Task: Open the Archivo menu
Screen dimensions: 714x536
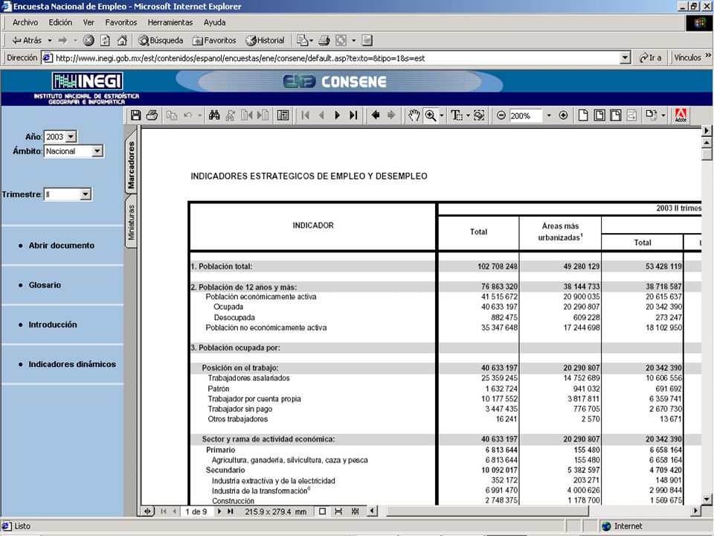Action: click(x=25, y=22)
